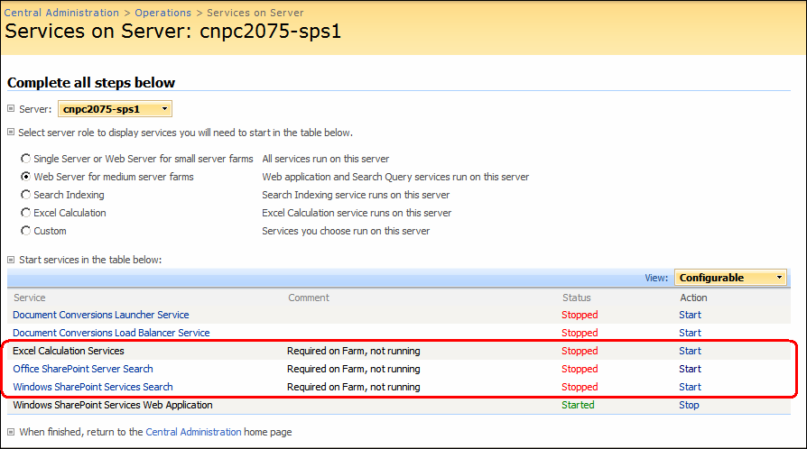Start Document Conversions Load Balancer Service
The height and width of the screenshot is (449, 807).
pyautogui.click(x=690, y=333)
